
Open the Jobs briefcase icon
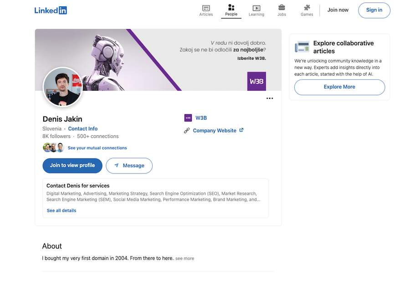pos(282,8)
